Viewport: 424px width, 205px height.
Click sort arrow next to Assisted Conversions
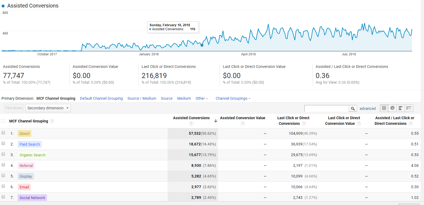(x=216, y=121)
